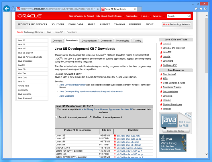Screen dimensions: 212x162
Task: Download jdk-7u17-linux-i586.tar.gz file link
Action: point(129,139)
